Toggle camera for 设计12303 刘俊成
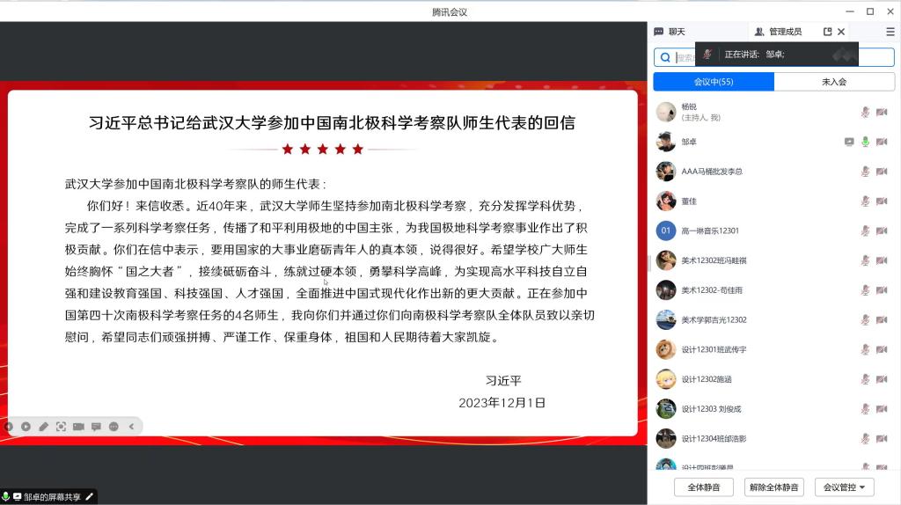The width and height of the screenshot is (901, 505). click(x=882, y=409)
